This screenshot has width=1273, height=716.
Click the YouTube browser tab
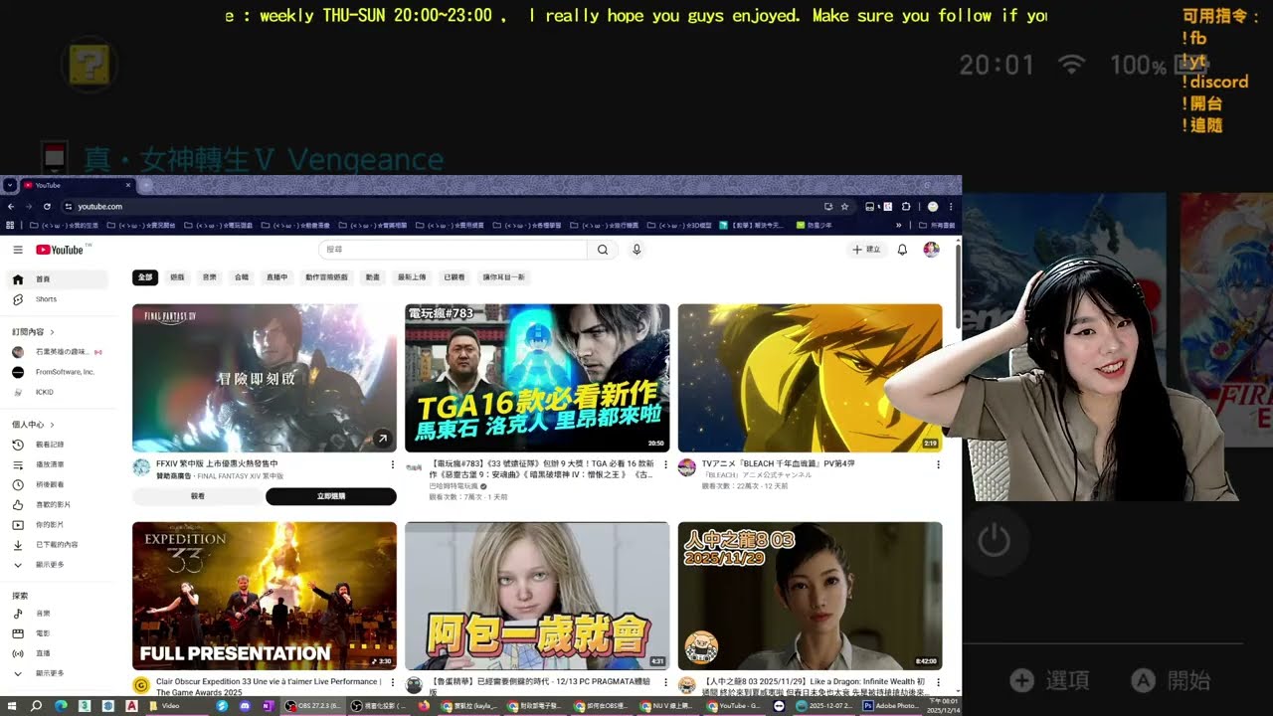click(x=77, y=185)
